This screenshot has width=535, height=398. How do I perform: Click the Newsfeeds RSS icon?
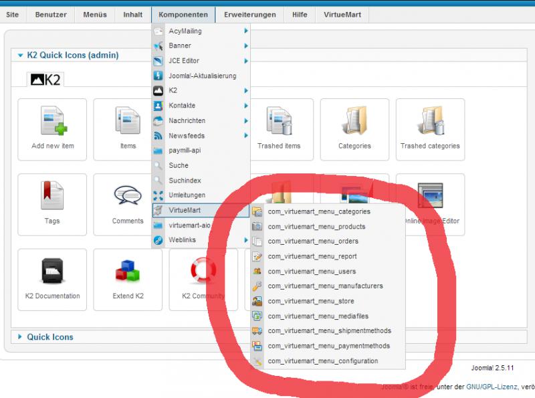[158, 136]
